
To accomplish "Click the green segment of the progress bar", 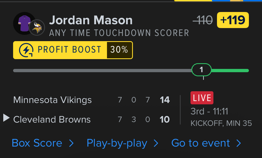I will [x=230, y=71].
